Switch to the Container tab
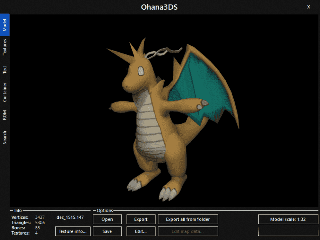The width and height of the screenshot is (320, 240). (5, 92)
